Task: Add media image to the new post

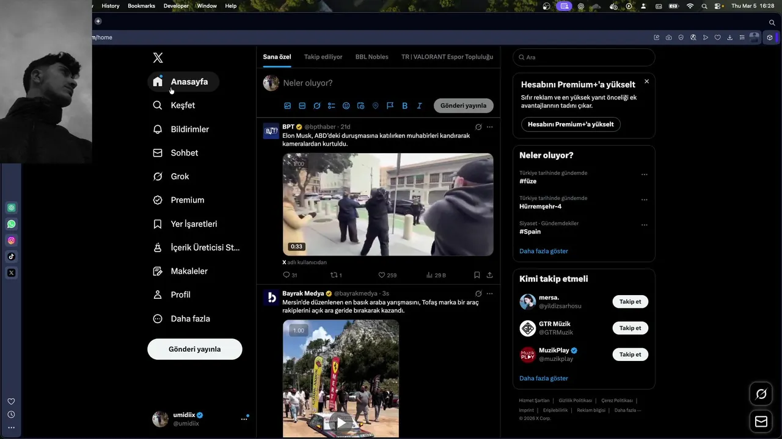Action: 288,105
